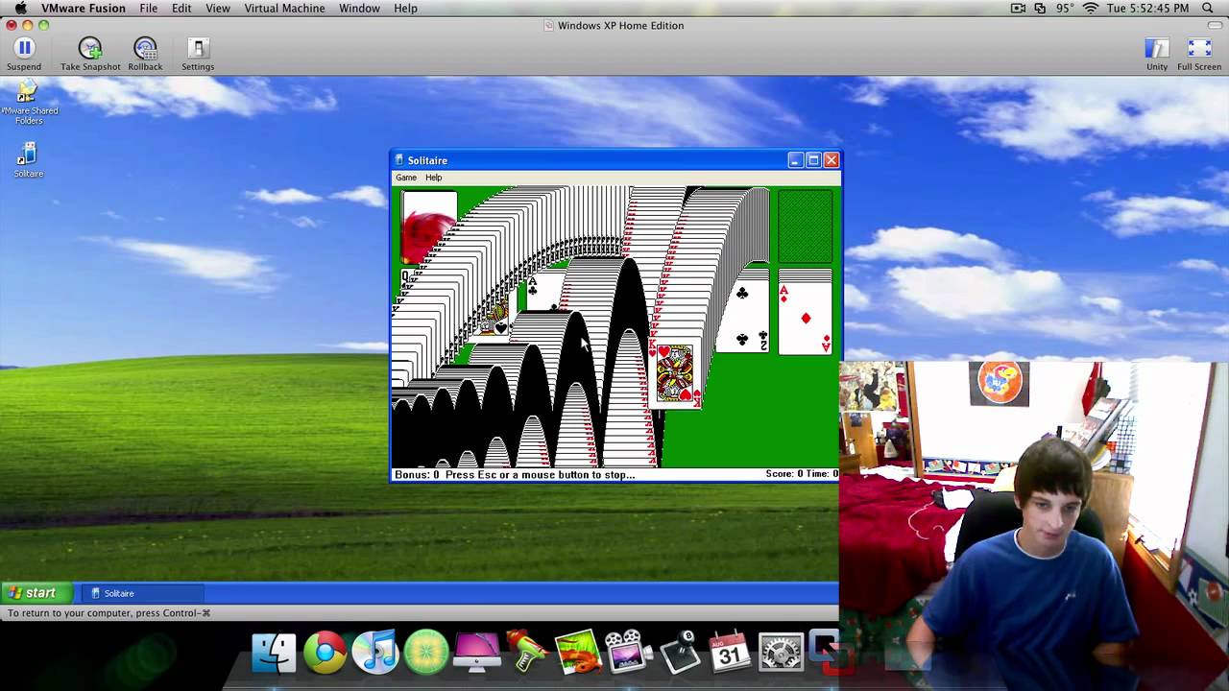Click the Spotlight search icon
The height and width of the screenshot is (691, 1229).
1208,9
